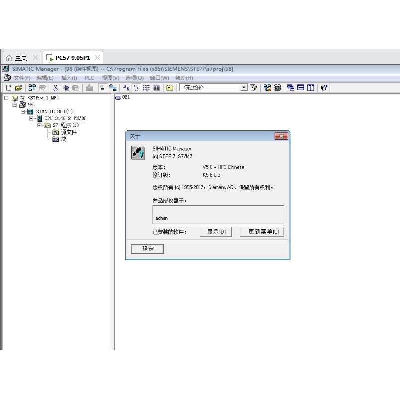Open the 视图(V) menu

[110, 78]
